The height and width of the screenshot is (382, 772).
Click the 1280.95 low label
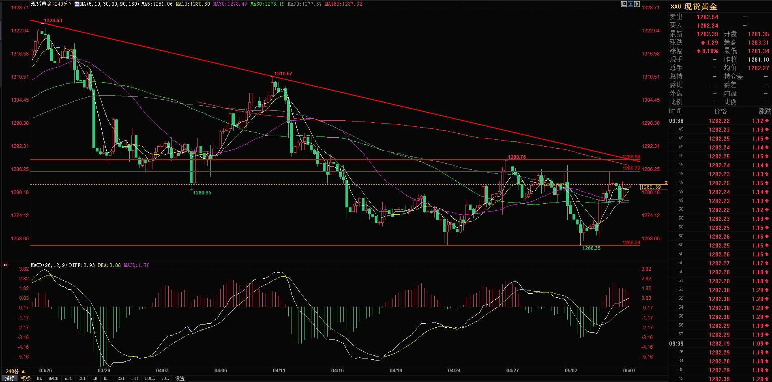click(202, 193)
